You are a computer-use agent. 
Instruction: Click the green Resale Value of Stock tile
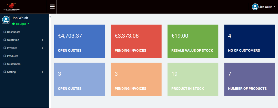tap(193, 41)
